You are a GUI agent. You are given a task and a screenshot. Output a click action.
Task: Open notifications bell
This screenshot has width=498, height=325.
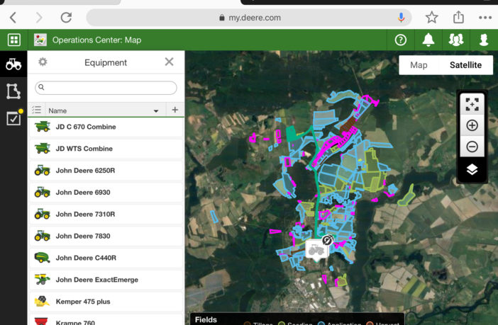(x=428, y=40)
